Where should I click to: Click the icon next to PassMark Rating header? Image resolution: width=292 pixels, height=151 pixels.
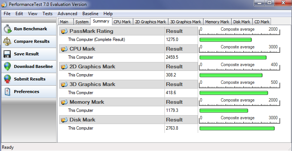[x=64, y=31]
